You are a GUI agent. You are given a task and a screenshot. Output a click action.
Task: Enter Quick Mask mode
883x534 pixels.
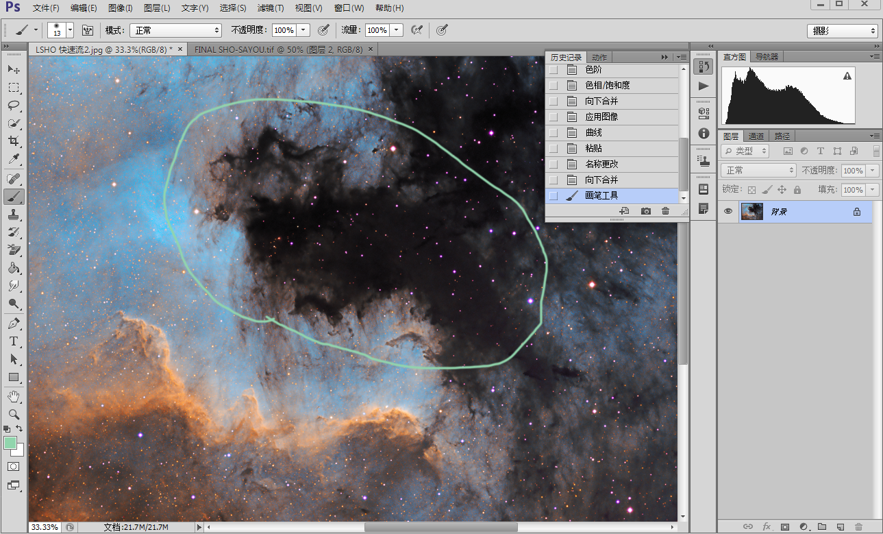tap(14, 466)
